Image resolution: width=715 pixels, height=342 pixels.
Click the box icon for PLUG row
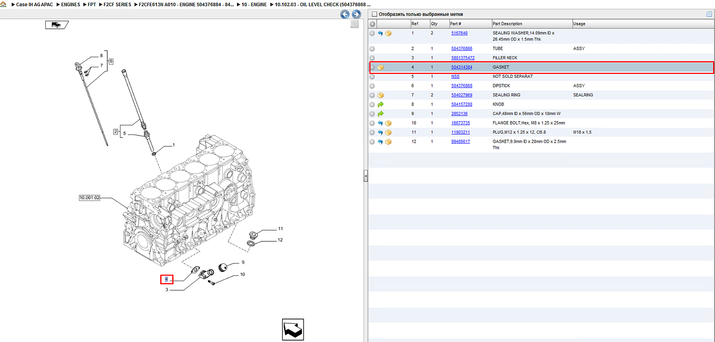click(x=388, y=132)
